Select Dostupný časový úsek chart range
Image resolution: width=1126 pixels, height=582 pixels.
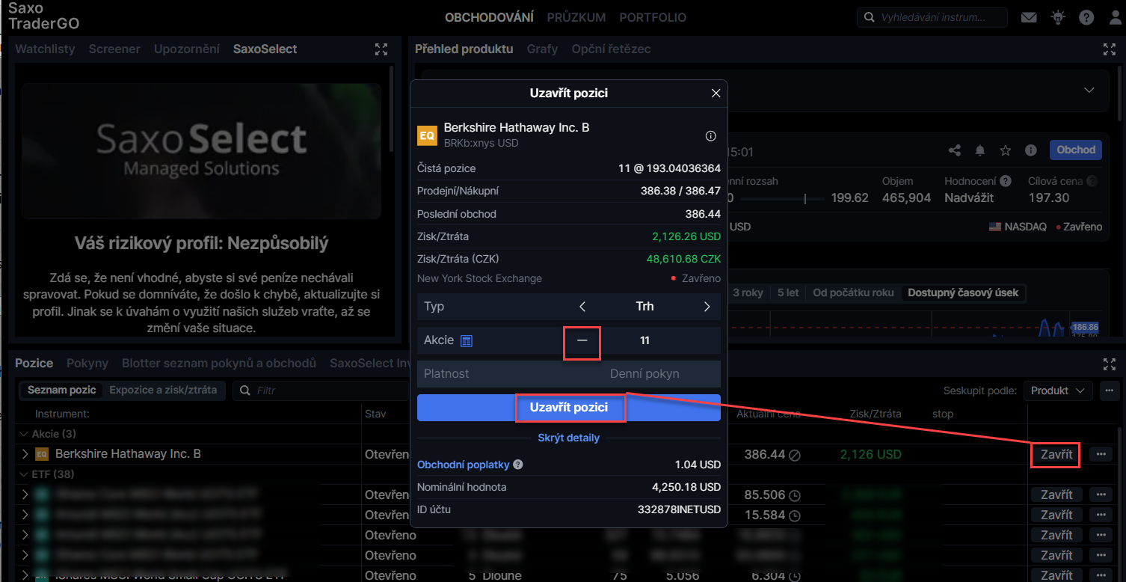(963, 292)
